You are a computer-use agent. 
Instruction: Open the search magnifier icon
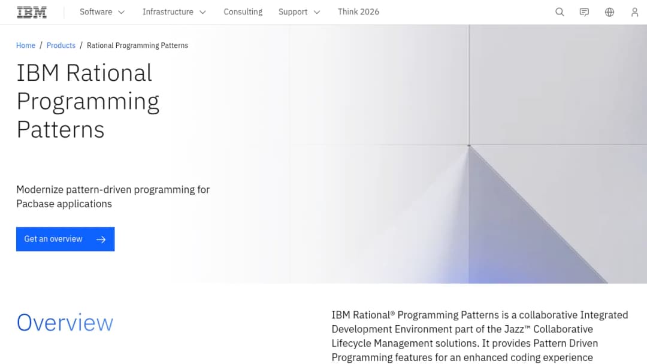pyautogui.click(x=560, y=12)
